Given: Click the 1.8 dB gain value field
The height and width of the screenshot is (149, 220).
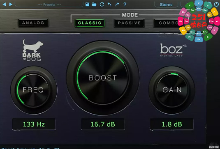Looking at the screenshot, I should (x=172, y=124).
